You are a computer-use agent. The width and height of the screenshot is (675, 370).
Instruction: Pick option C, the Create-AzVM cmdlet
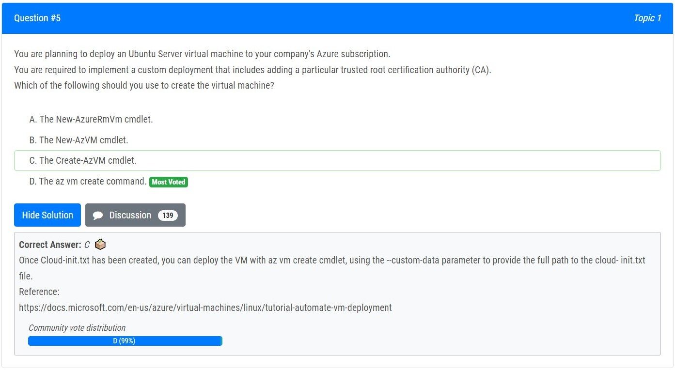coord(83,160)
